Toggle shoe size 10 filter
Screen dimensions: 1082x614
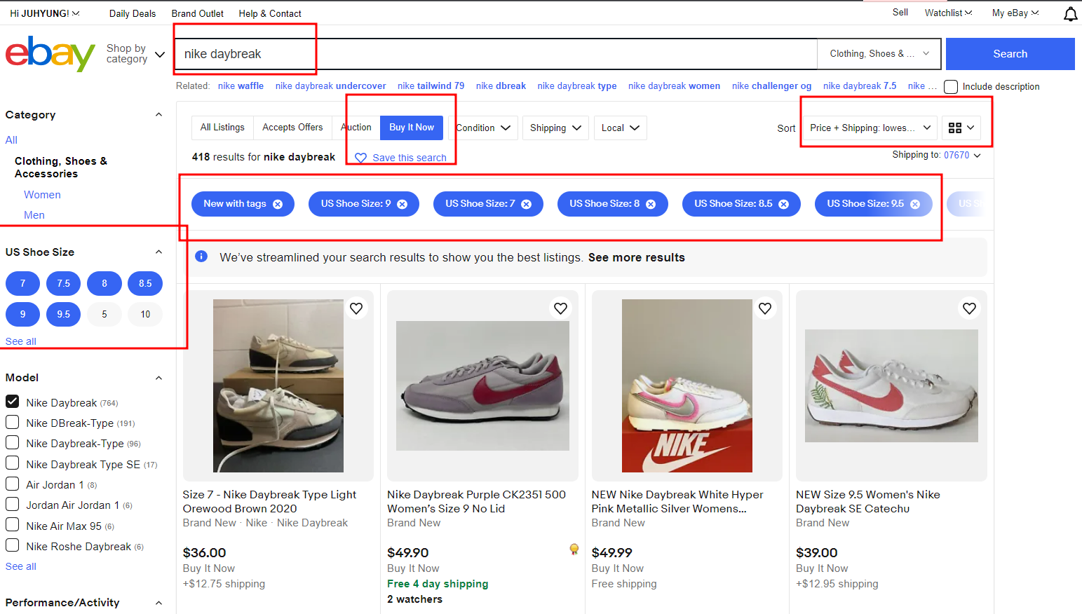(145, 314)
